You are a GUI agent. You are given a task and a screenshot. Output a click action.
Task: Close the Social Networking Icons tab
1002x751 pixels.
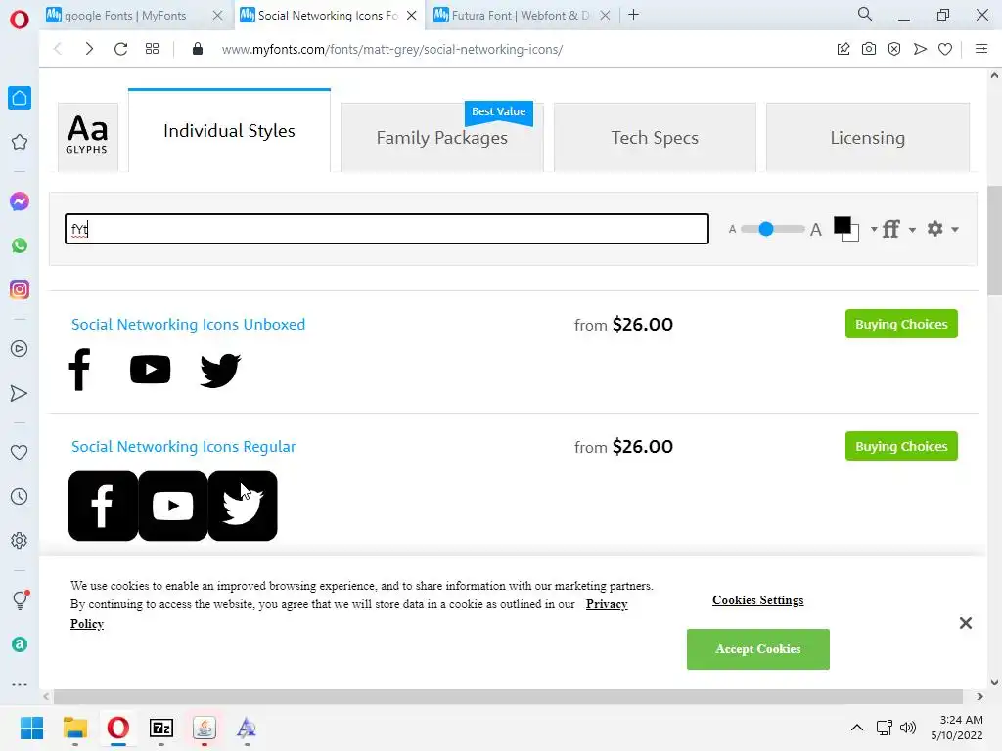click(412, 16)
